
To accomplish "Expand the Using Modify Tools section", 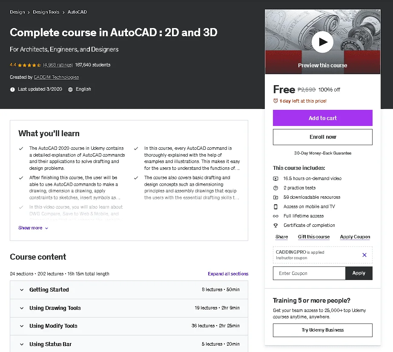I will [129, 326].
